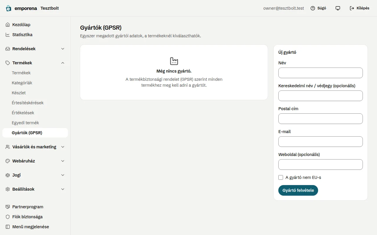
Task: Go to Értesítéskérések in the sidebar
Action: click(x=35, y=103)
